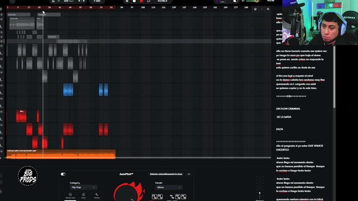Click bar 105 on the timeline ruler
This screenshot has width=358, height=201.
pos(143,7)
